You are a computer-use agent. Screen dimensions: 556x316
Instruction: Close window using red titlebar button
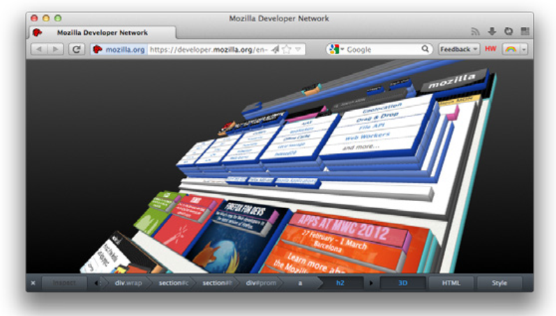pyautogui.click(x=34, y=18)
